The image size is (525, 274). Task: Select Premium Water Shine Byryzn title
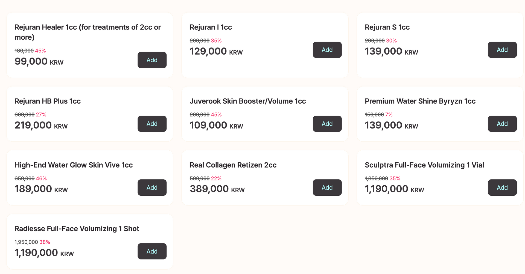pyautogui.click(x=420, y=101)
